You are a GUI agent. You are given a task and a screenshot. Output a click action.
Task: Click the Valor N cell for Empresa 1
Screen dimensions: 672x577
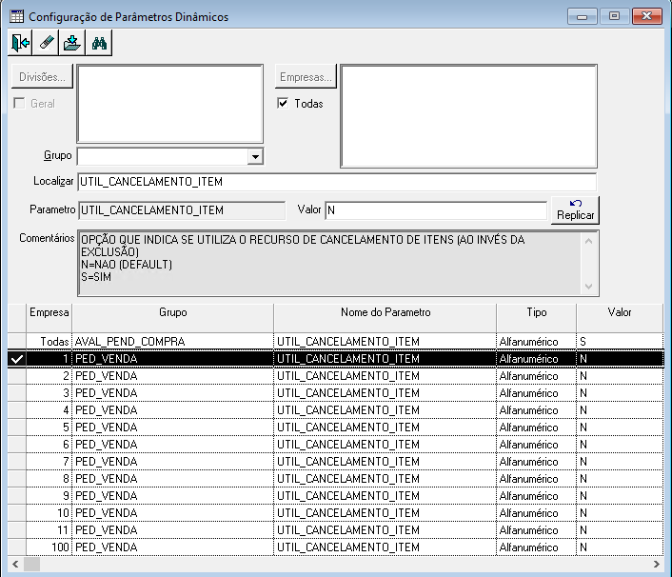click(x=620, y=359)
